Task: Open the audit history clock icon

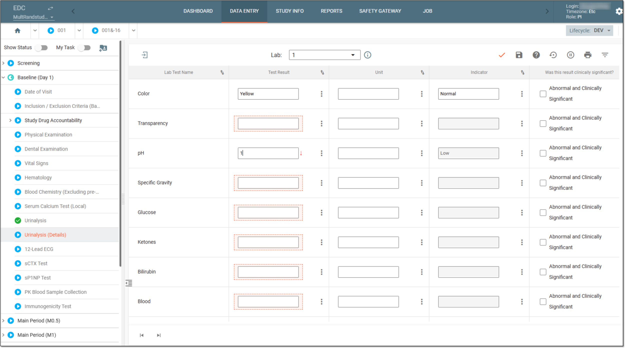Action: pyautogui.click(x=553, y=55)
